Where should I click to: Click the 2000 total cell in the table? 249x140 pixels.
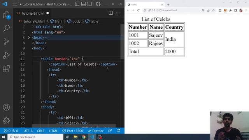(174, 52)
